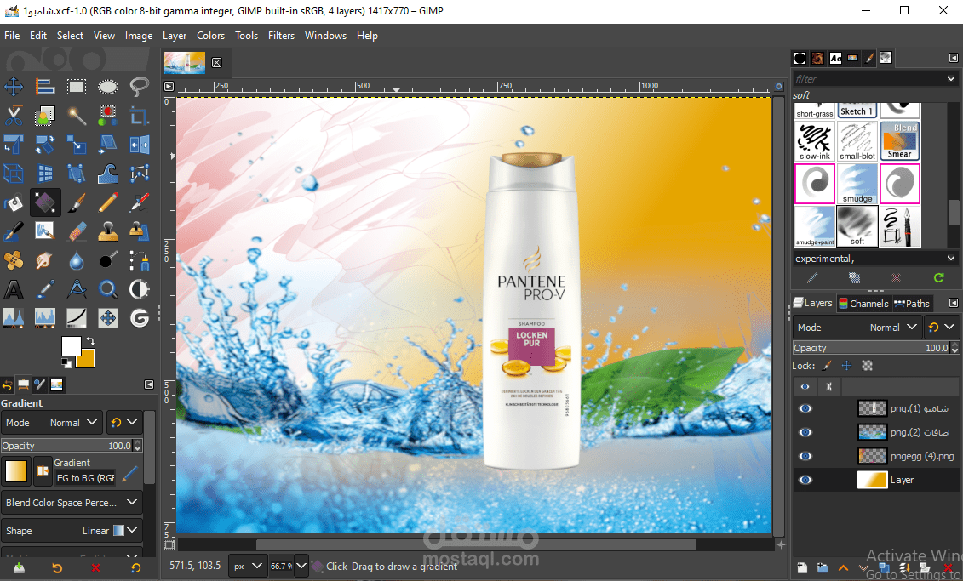Select the Eraser tool
The image size is (963, 581).
[x=76, y=231]
